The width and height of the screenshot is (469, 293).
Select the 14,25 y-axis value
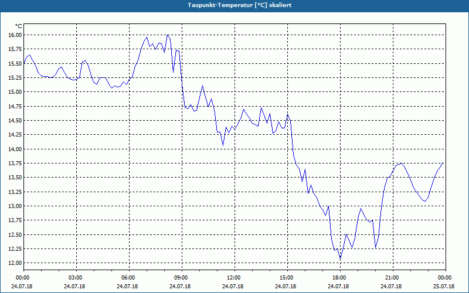(14, 135)
